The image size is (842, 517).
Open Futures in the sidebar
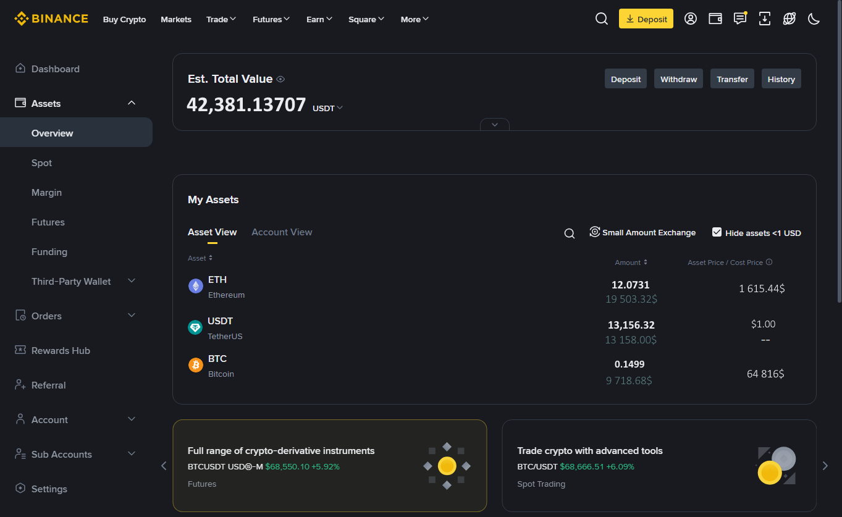[48, 222]
